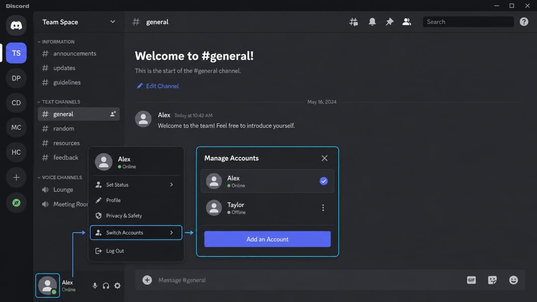Click invite people icon on general channel
The width and height of the screenshot is (537, 302).
coord(113,114)
